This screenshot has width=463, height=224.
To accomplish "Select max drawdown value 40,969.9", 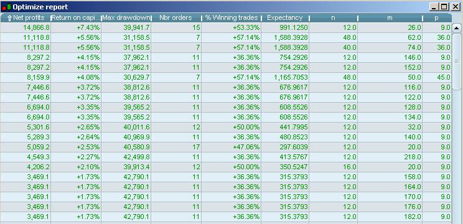I will pyautogui.click(x=137, y=138).
